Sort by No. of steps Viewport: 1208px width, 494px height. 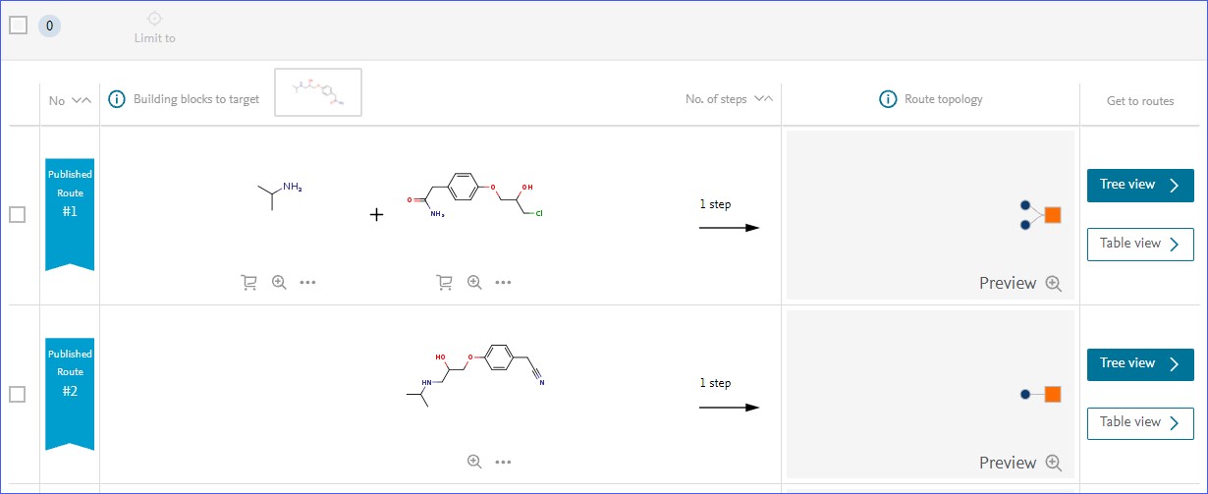pyautogui.click(x=764, y=99)
